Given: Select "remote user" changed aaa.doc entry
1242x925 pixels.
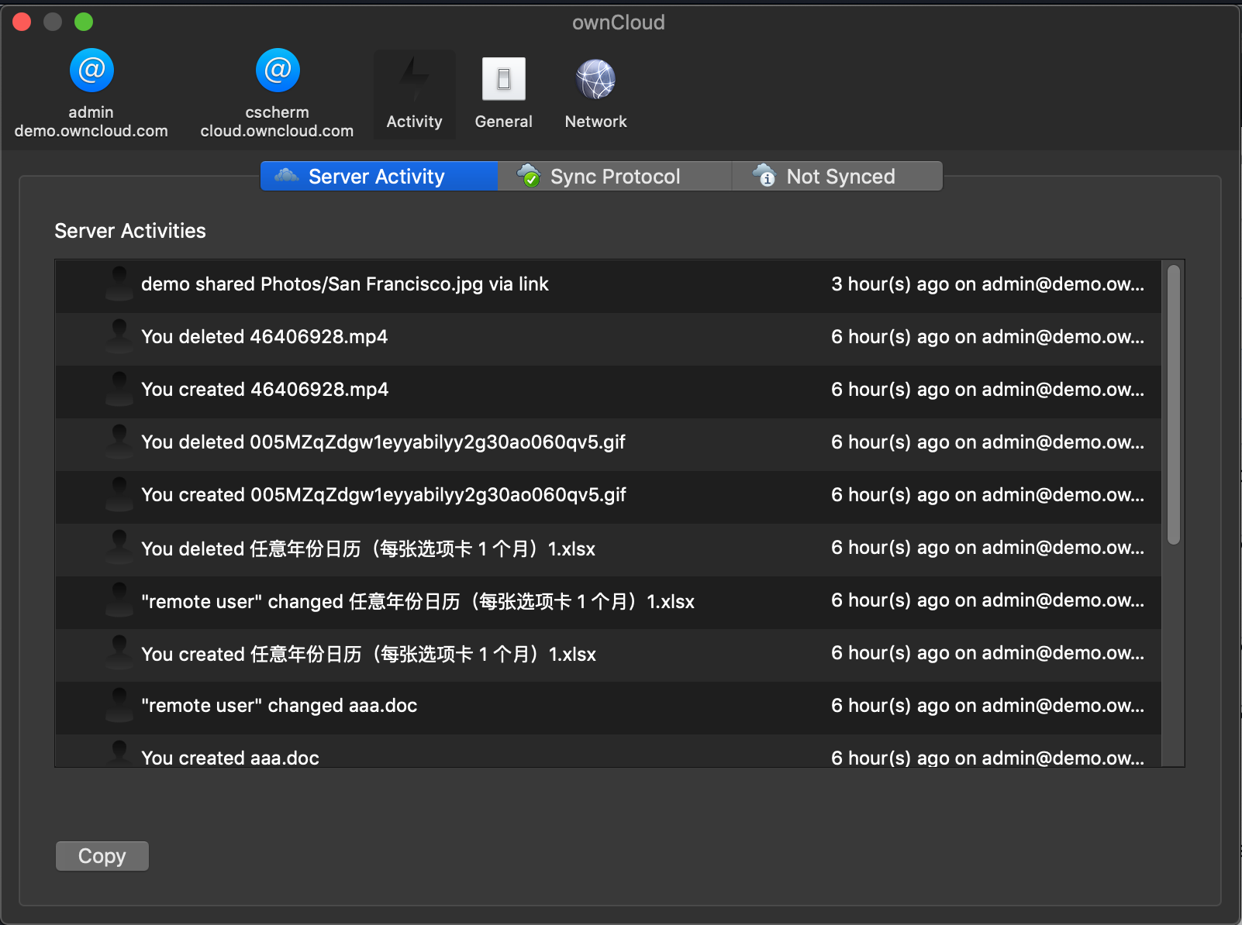Looking at the screenshot, I should tap(279, 706).
